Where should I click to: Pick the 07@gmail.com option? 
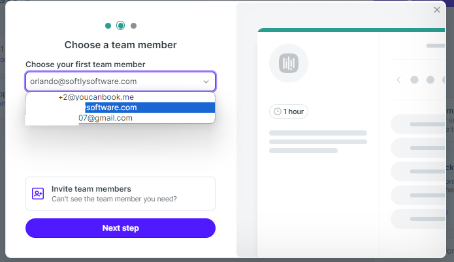coord(105,118)
